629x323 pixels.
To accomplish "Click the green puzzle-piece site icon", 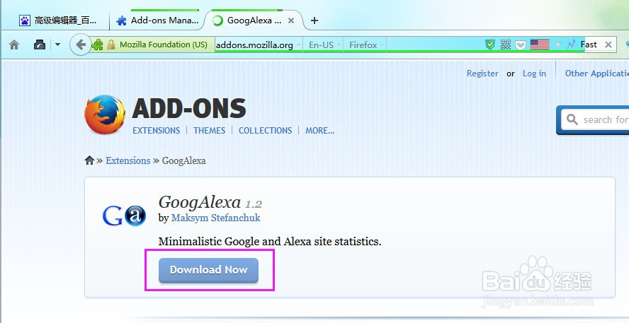I will 97,45.
